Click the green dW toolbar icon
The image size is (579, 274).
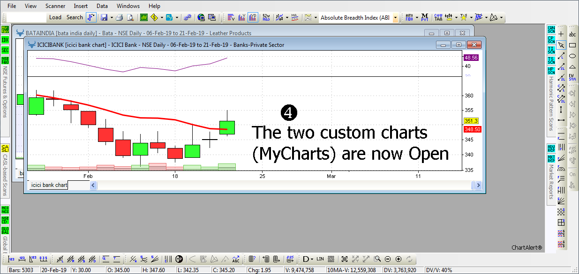[x=144, y=17]
